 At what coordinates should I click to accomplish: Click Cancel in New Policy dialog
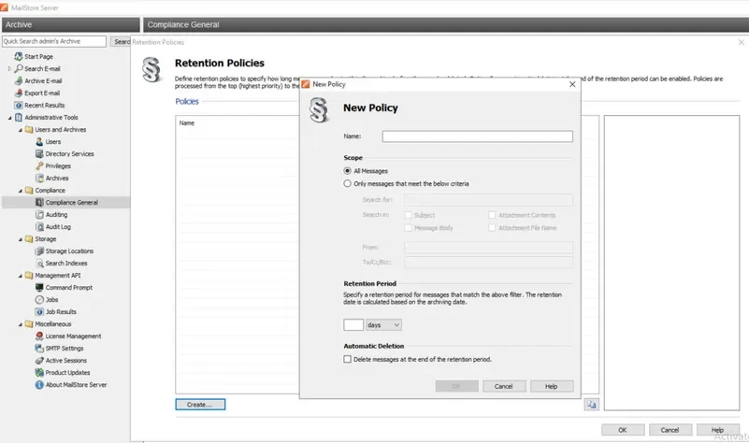[503, 386]
